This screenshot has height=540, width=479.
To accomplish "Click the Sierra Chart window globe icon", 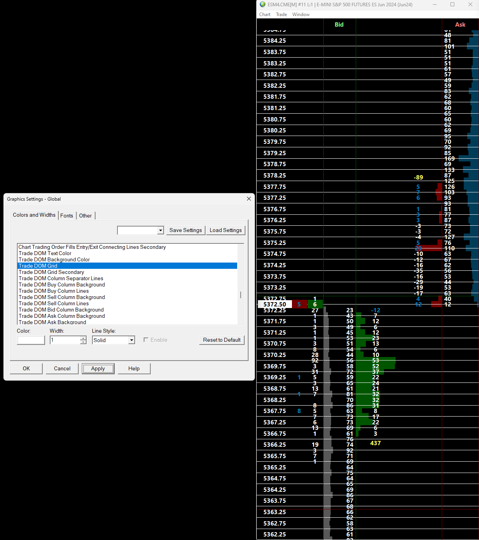I will click(x=263, y=4).
